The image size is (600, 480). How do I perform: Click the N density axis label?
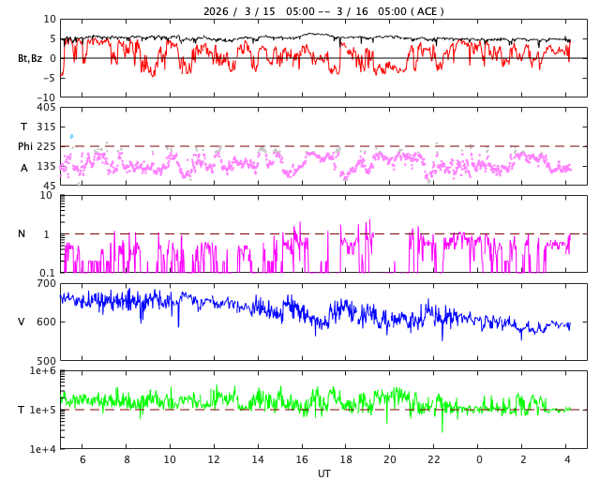point(22,233)
